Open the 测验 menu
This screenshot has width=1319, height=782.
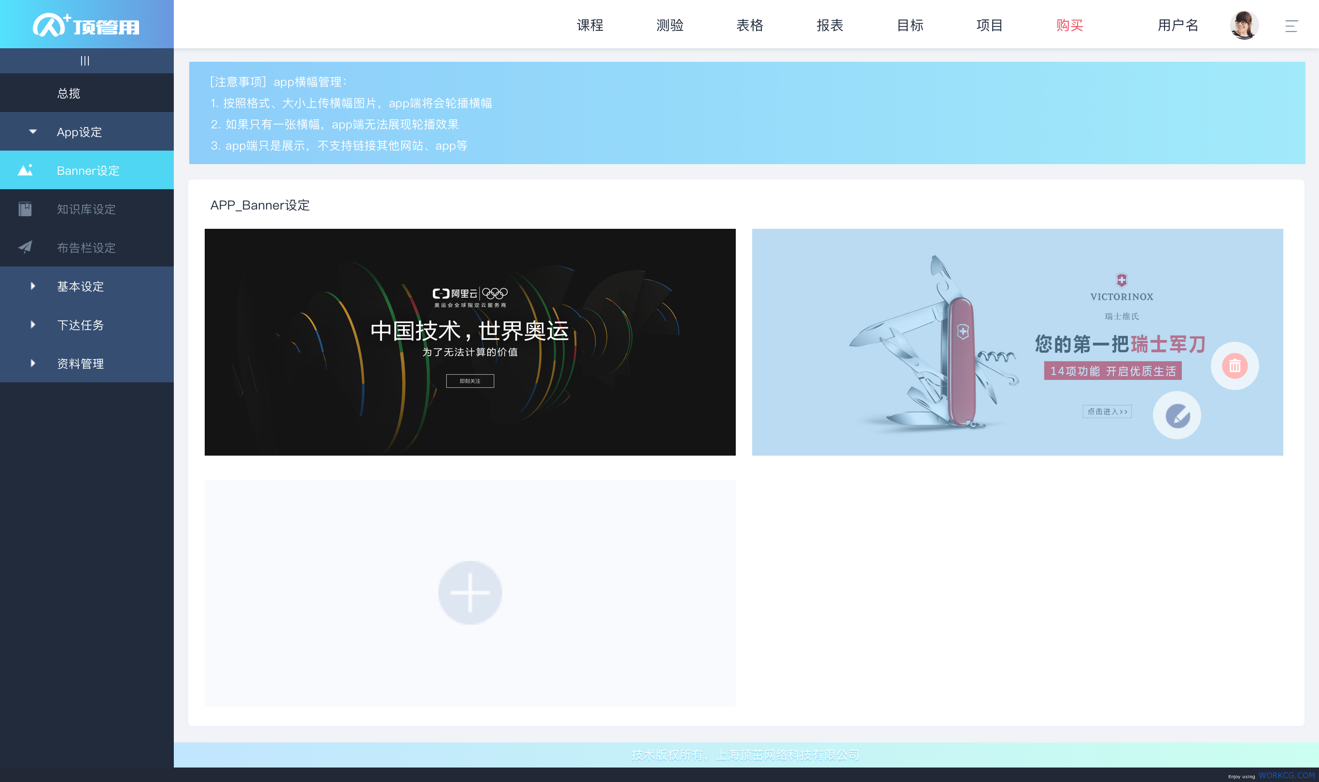tap(670, 25)
